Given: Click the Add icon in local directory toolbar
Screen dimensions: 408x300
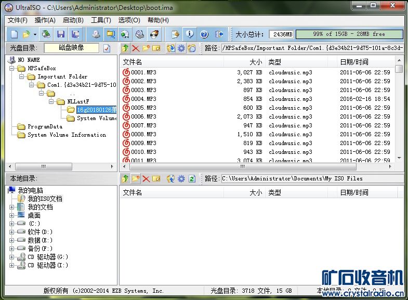Looking at the screenshot, I should tap(170, 178).
